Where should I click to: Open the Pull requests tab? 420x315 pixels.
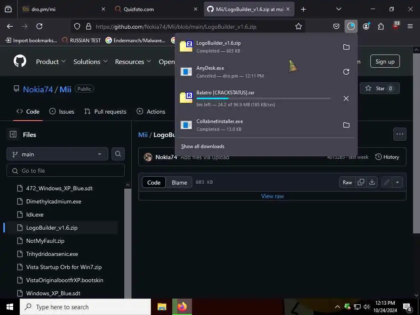click(x=105, y=112)
